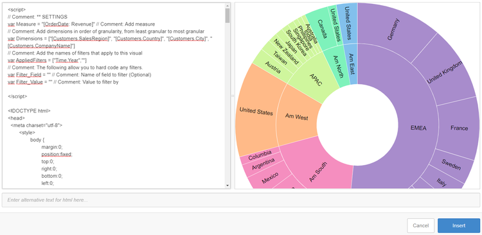Click the '<meta charset="utf-8">' line
482x235 pixels.
tap(36, 125)
